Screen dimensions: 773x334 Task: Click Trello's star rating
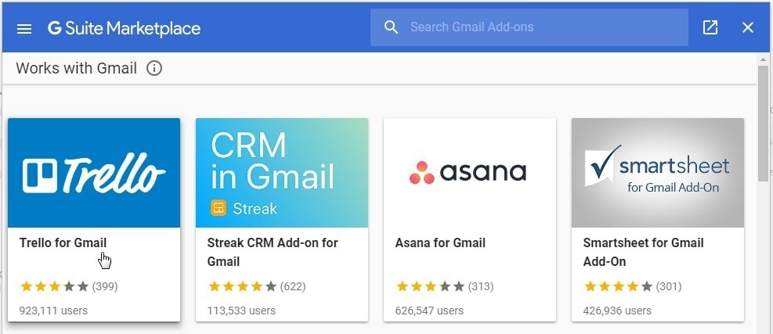pos(55,286)
